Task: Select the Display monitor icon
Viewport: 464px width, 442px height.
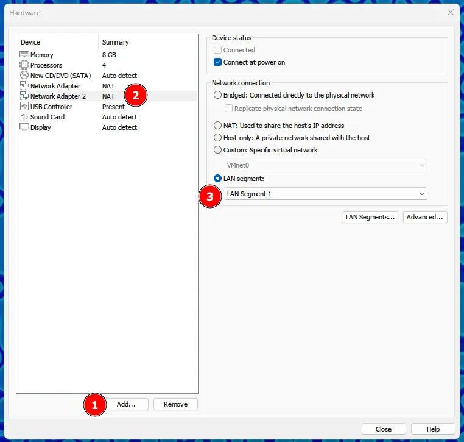Action: click(x=24, y=127)
